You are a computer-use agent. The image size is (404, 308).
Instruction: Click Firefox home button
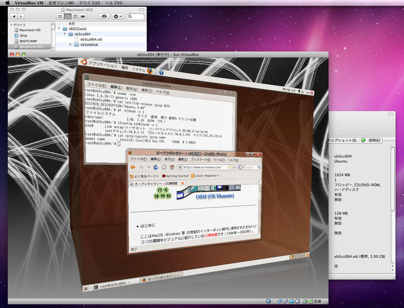click(x=172, y=167)
